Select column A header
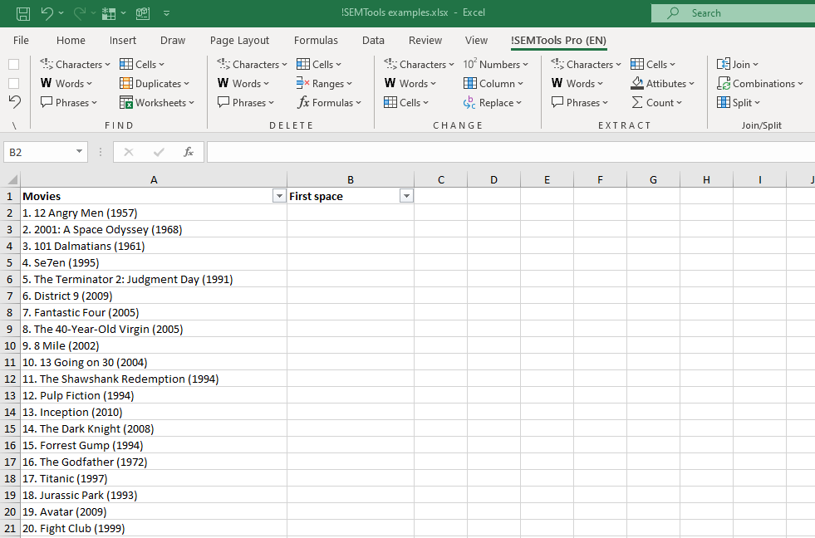The height and width of the screenshot is (538, 815). (154, 179)
